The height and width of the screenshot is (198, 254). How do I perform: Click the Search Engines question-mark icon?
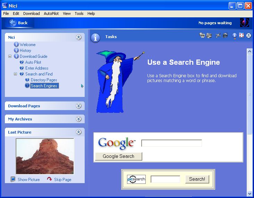click(27, 85)
